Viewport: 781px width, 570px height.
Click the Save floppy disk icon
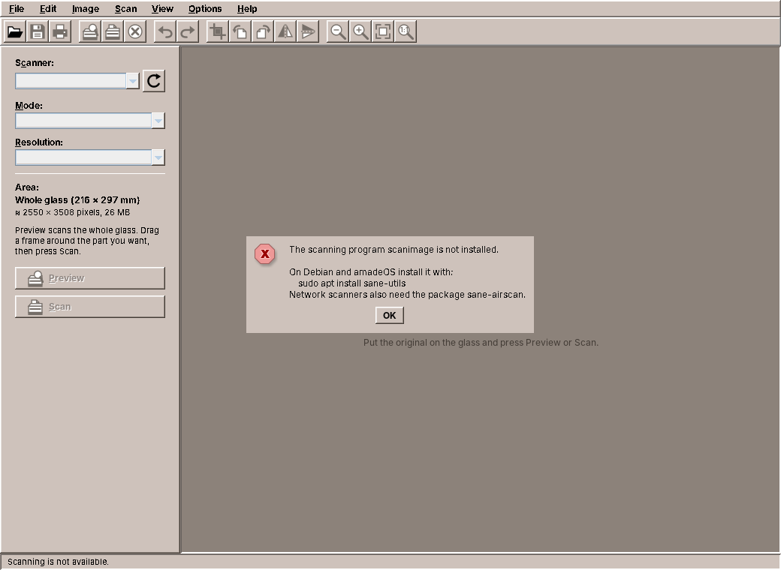pos(38,31)
